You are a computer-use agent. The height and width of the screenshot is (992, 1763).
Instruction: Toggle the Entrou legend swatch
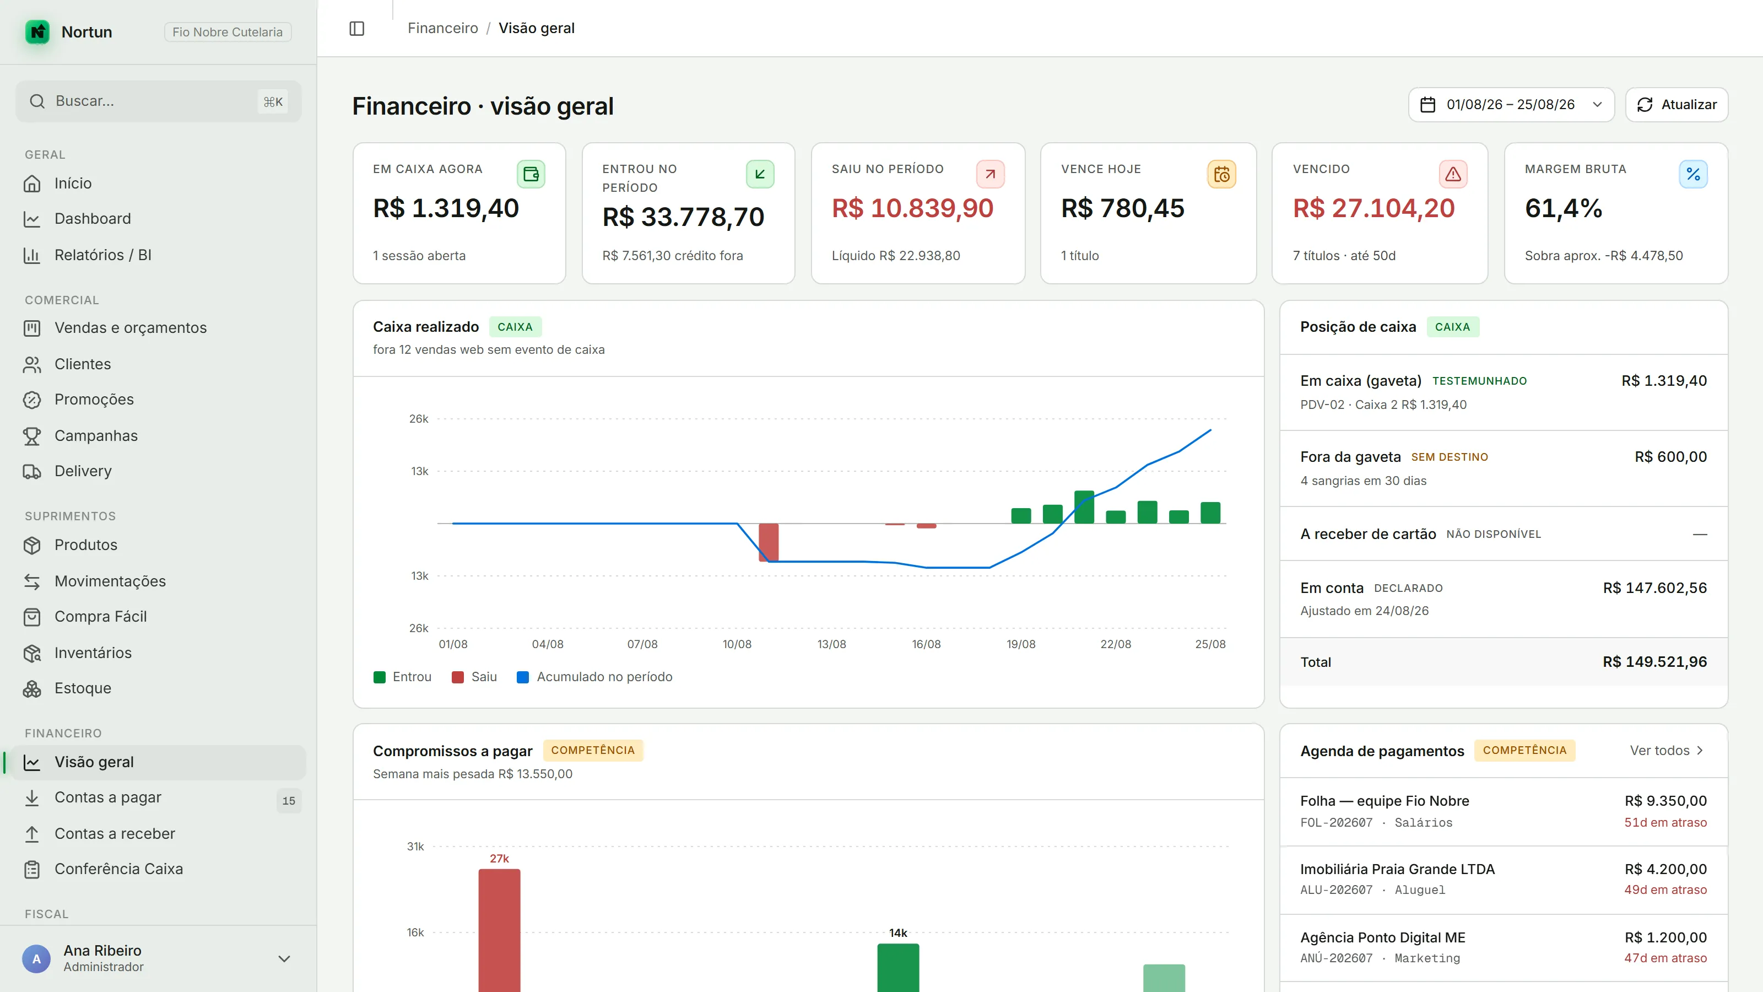[379, 677]
